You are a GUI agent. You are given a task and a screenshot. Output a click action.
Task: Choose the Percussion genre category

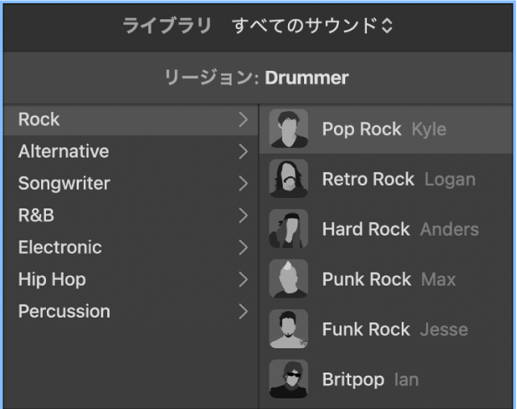click(131, 312)
